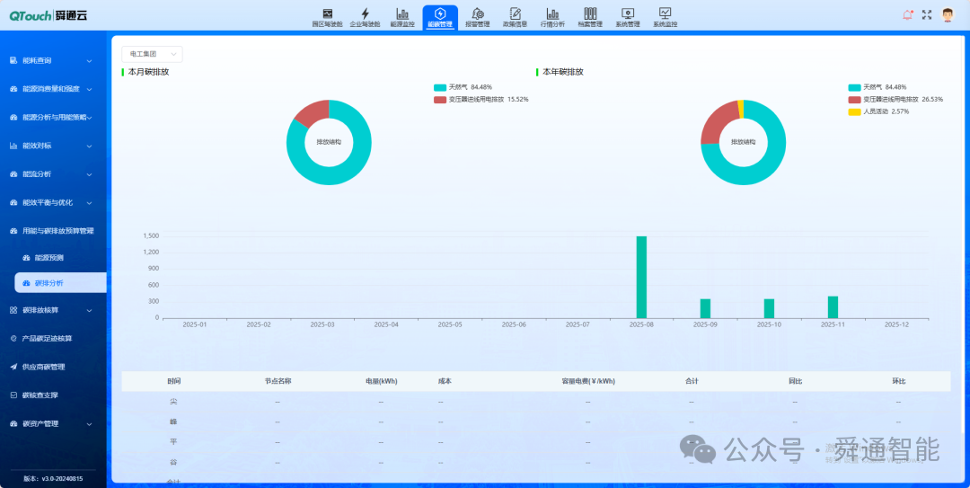Screen dimensions: 970x488
Task: Expand the 能耗查询 sidebar menu
Action: coord(52,60)
